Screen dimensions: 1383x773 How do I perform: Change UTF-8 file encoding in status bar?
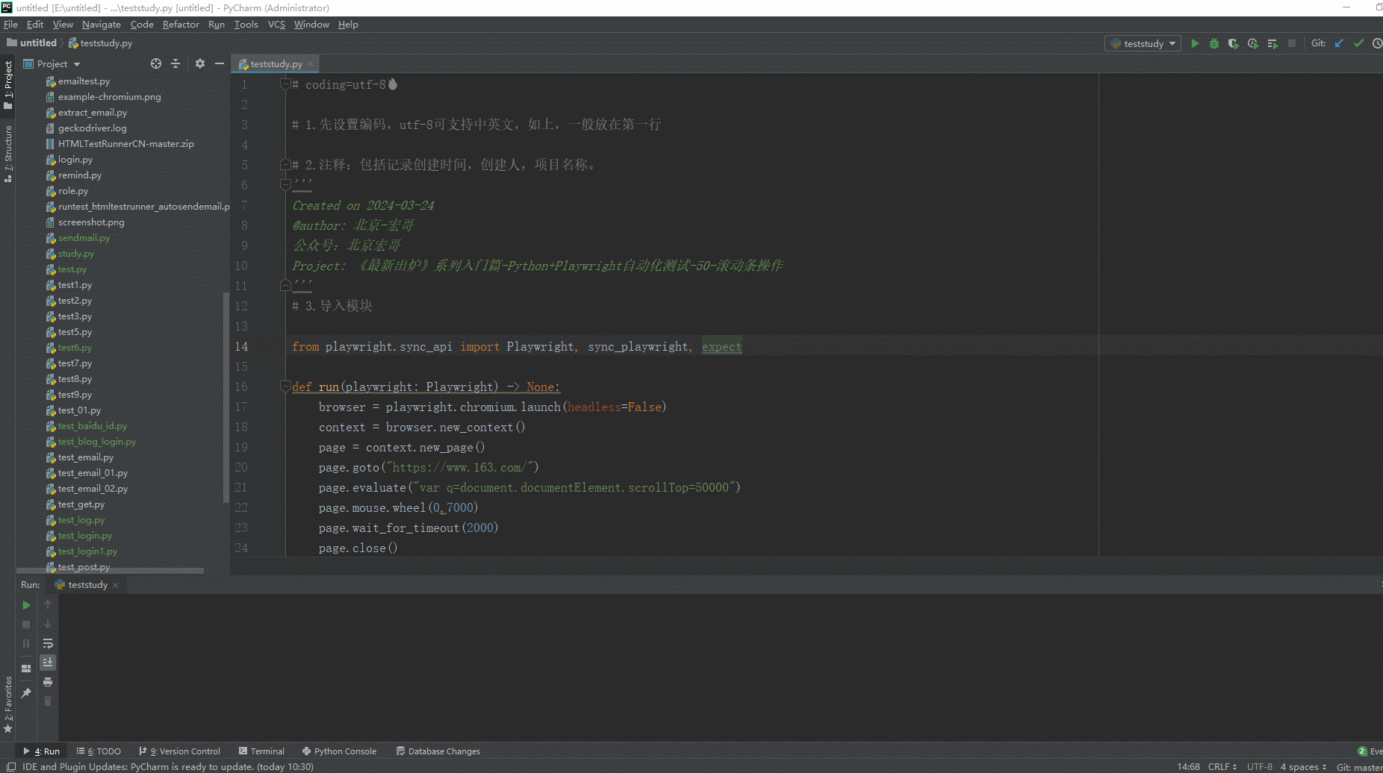(x=1259, y=766)
